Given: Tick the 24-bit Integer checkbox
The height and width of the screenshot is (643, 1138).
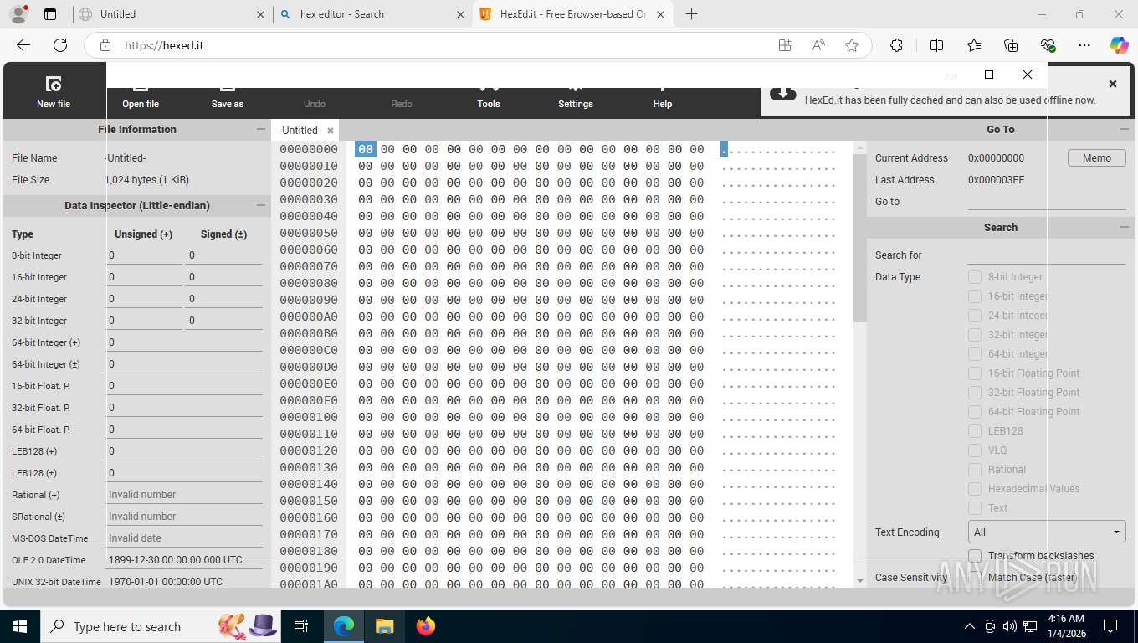Looking at the screenshot, I should point(975,316).
